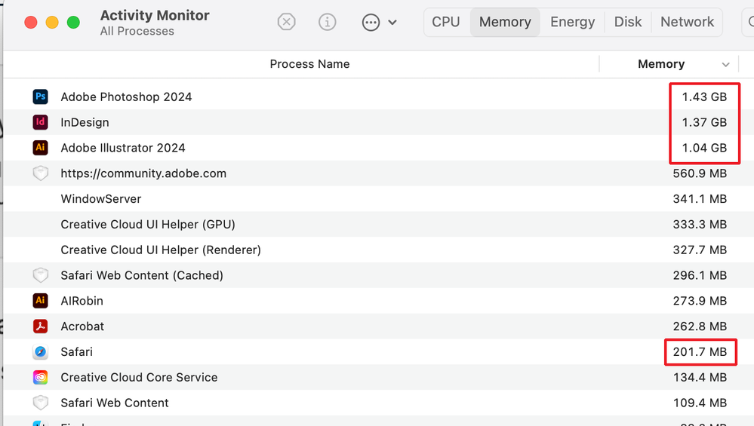Click the Adobe Illustrator 2024 icon

pyautogui.click(x=41, y=148)
